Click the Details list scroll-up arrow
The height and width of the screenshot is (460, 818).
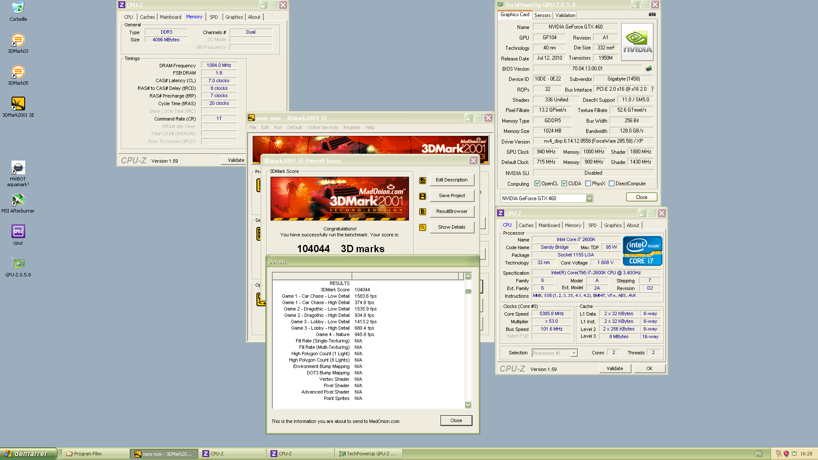pyautogui.click(x=468, y=276)
